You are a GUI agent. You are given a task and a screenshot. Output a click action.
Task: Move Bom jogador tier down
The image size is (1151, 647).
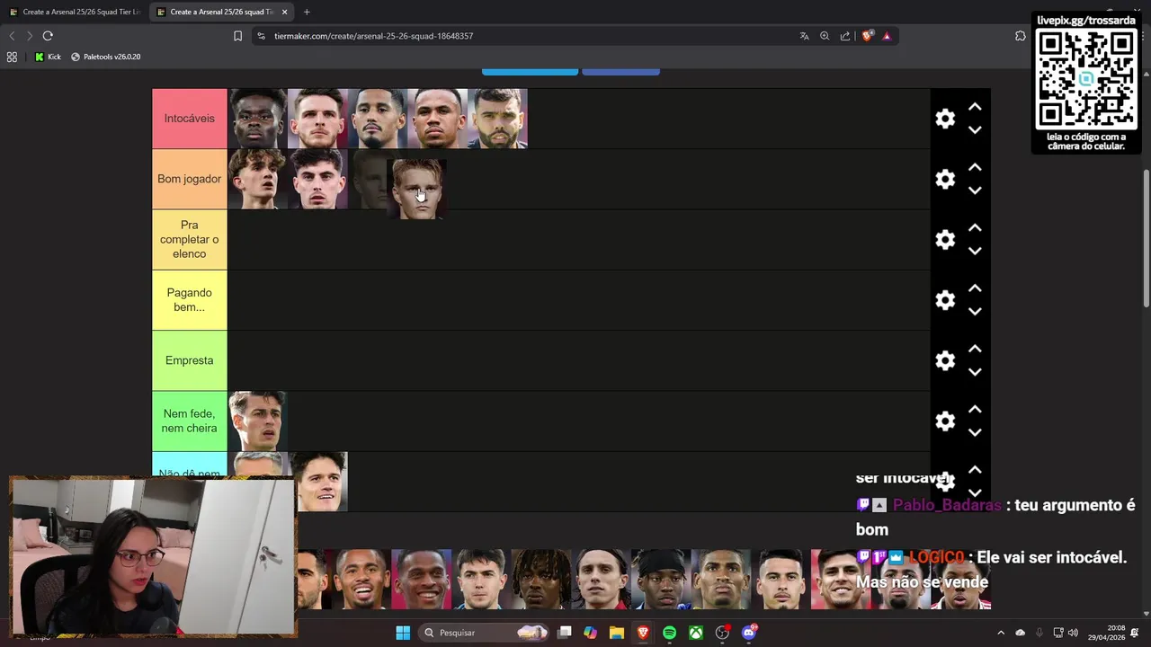point(975,191)
